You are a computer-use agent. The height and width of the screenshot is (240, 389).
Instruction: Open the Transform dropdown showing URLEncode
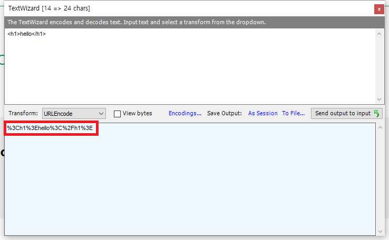pyautogui.click(x=74, y=114)
